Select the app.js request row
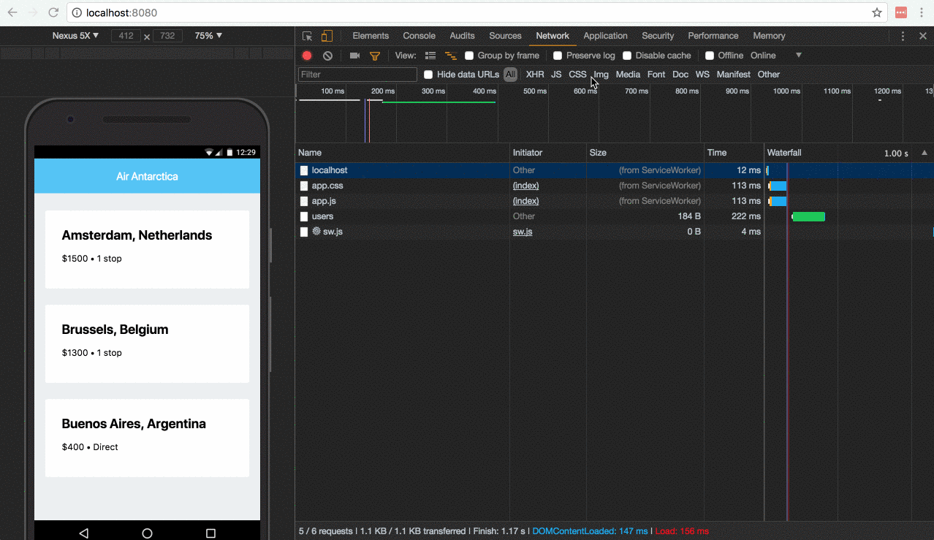The image size is (934, 540). pos(615,201)
